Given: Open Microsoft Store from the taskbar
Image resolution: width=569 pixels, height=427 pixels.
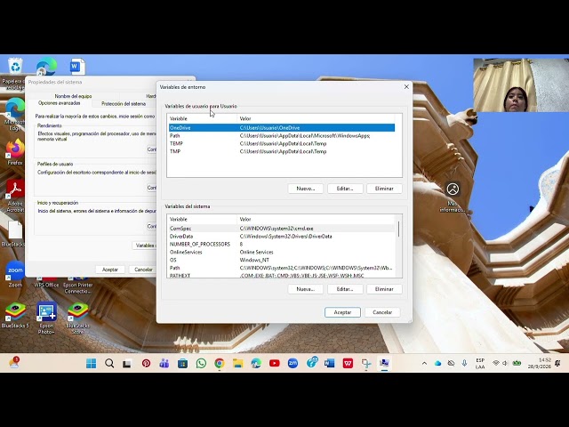Looking at the screenshot, I should pos(182,363).
